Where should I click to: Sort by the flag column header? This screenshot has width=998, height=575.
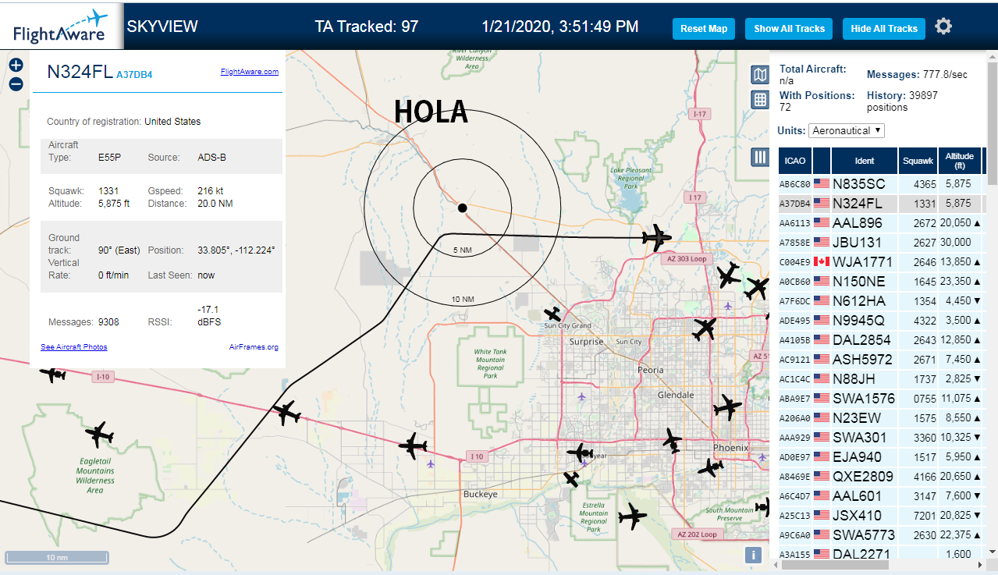tap(822, 161)
